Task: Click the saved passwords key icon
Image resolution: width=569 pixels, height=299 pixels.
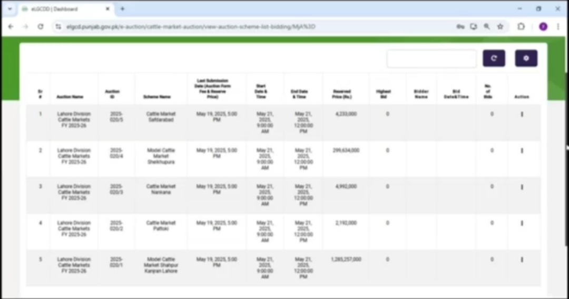Action: click(460, 26)
